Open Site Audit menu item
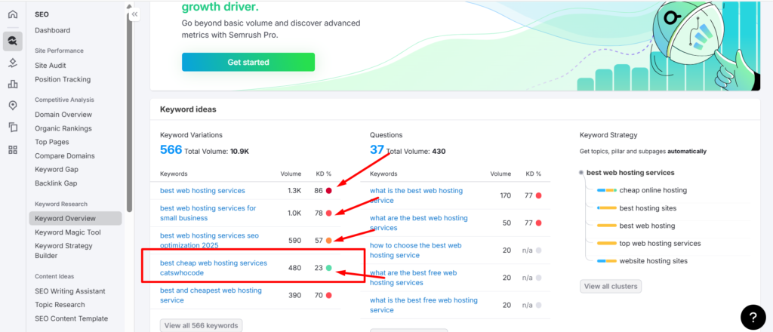This screenshot has height=332, width=773. coord(51,66)
